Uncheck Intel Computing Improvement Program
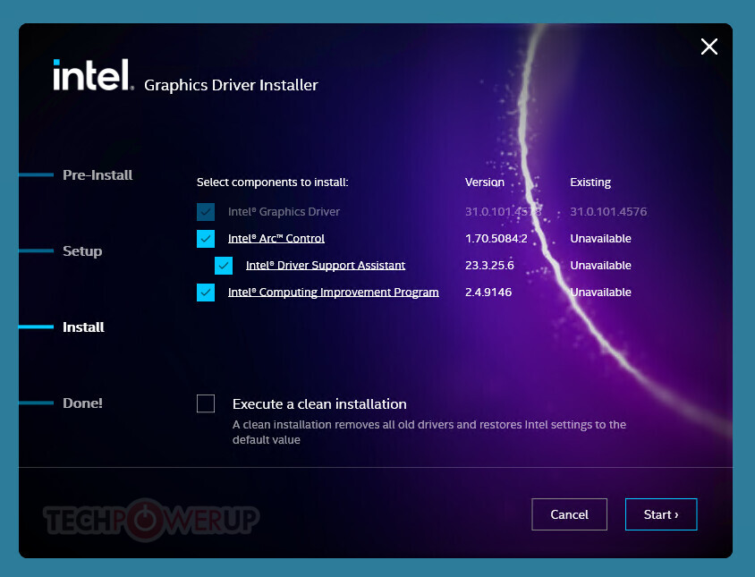 tap(205, 292)
